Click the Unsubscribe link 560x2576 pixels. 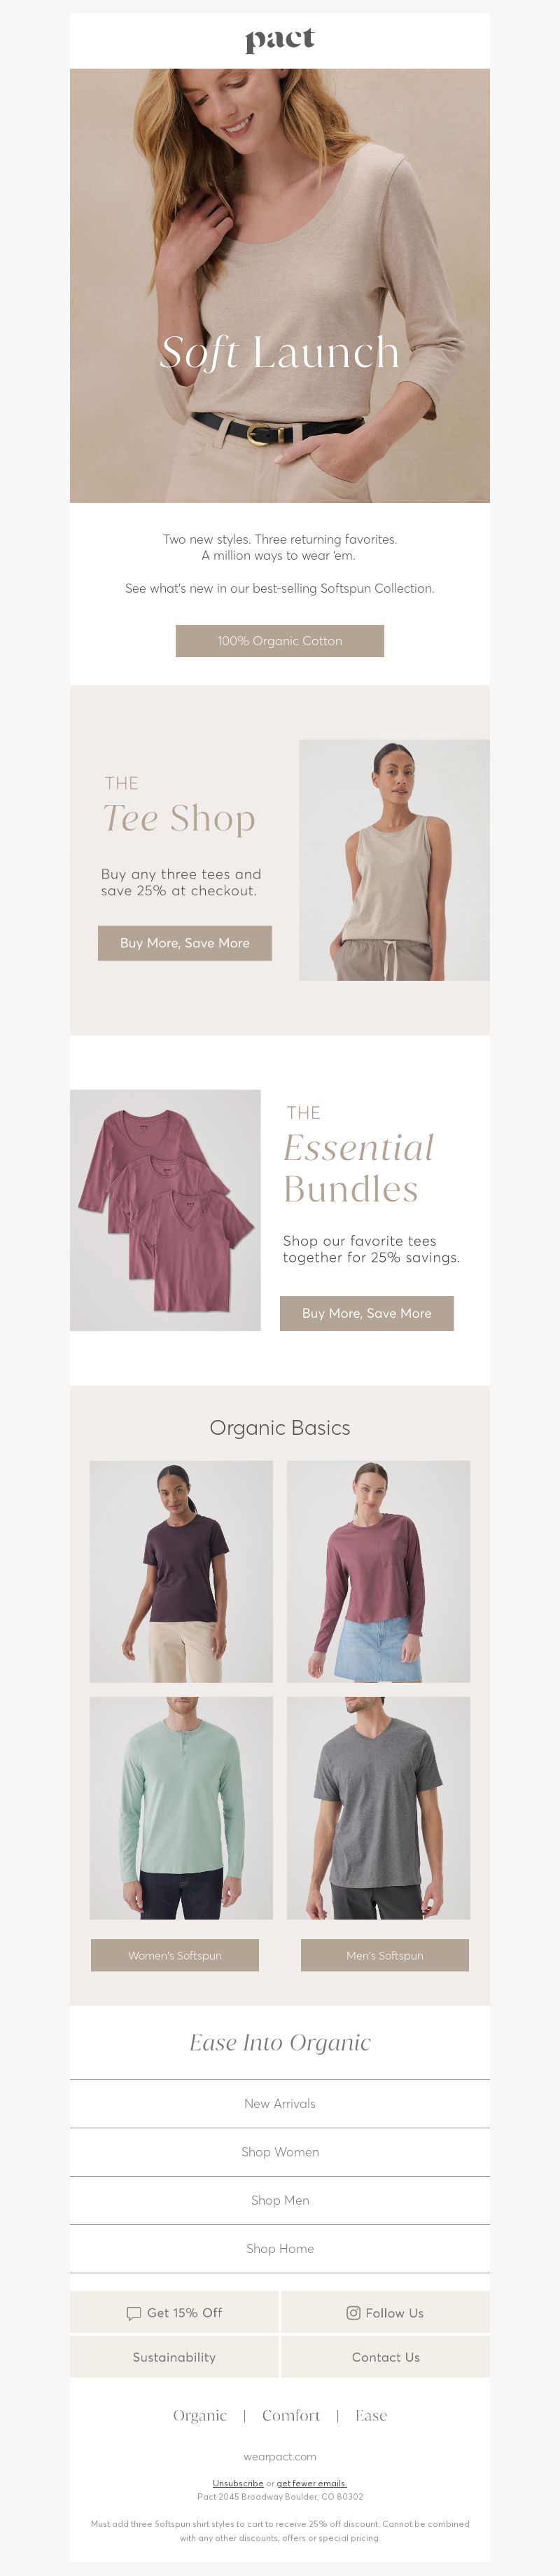(x=238, y=2483)
